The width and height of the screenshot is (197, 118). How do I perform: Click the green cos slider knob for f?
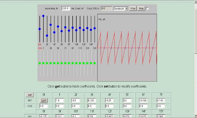pos(43,63)
